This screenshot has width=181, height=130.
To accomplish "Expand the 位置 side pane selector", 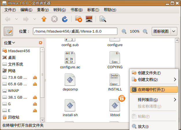I will click(10, 43).
